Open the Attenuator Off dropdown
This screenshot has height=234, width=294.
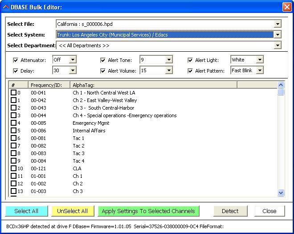tap(73, 60)
